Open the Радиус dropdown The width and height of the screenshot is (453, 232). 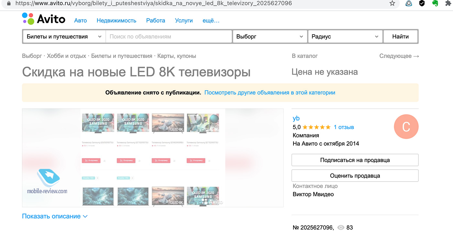click(x=345, y=37)
